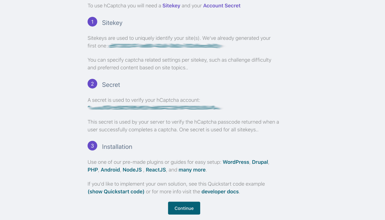This screenshot has height=220, width=385.
Task: Click the step 1 number circle
Action: [92, 22]
